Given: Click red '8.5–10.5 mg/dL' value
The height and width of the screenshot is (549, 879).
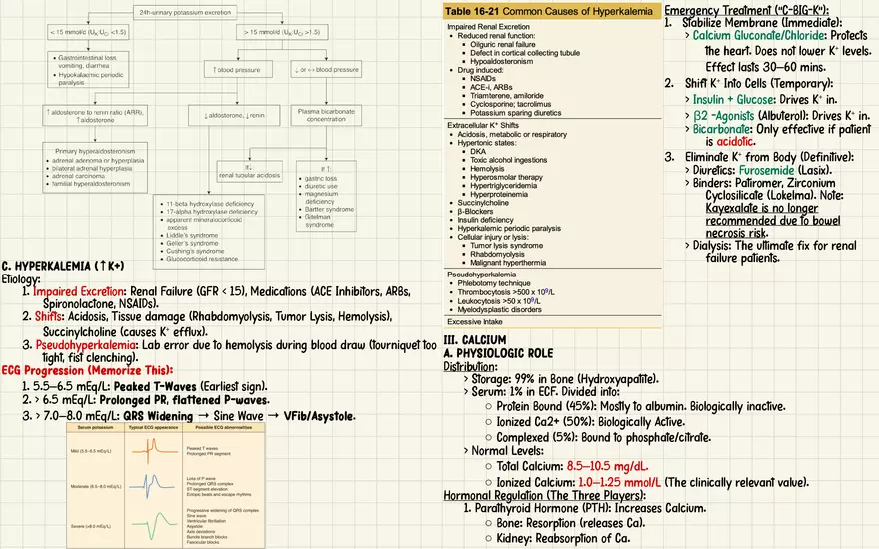Looking at the screenshot, I should [607, 467].
